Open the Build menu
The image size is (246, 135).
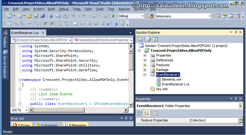pyautogui.click(x=51, y=9)
